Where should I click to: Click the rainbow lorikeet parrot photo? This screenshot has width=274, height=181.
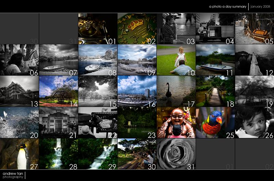tap(215, 123)
